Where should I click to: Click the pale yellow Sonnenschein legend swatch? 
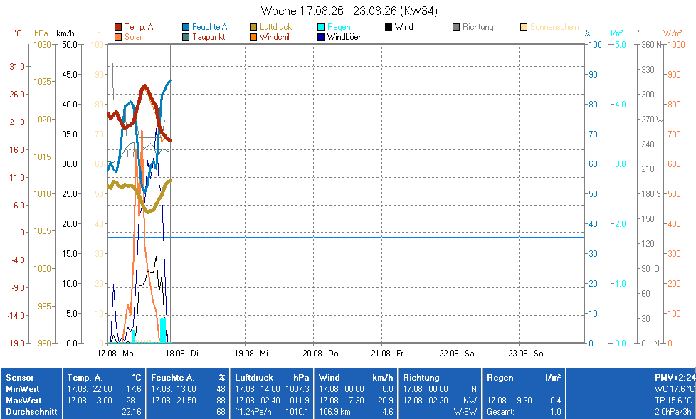524,27
